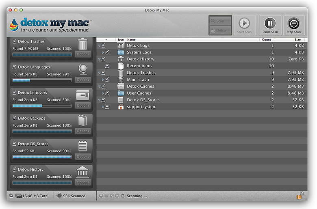317x209 pixels.
Task: Click the notepad icon in Detox DS_Stores panel
Action: pos(83,146)
